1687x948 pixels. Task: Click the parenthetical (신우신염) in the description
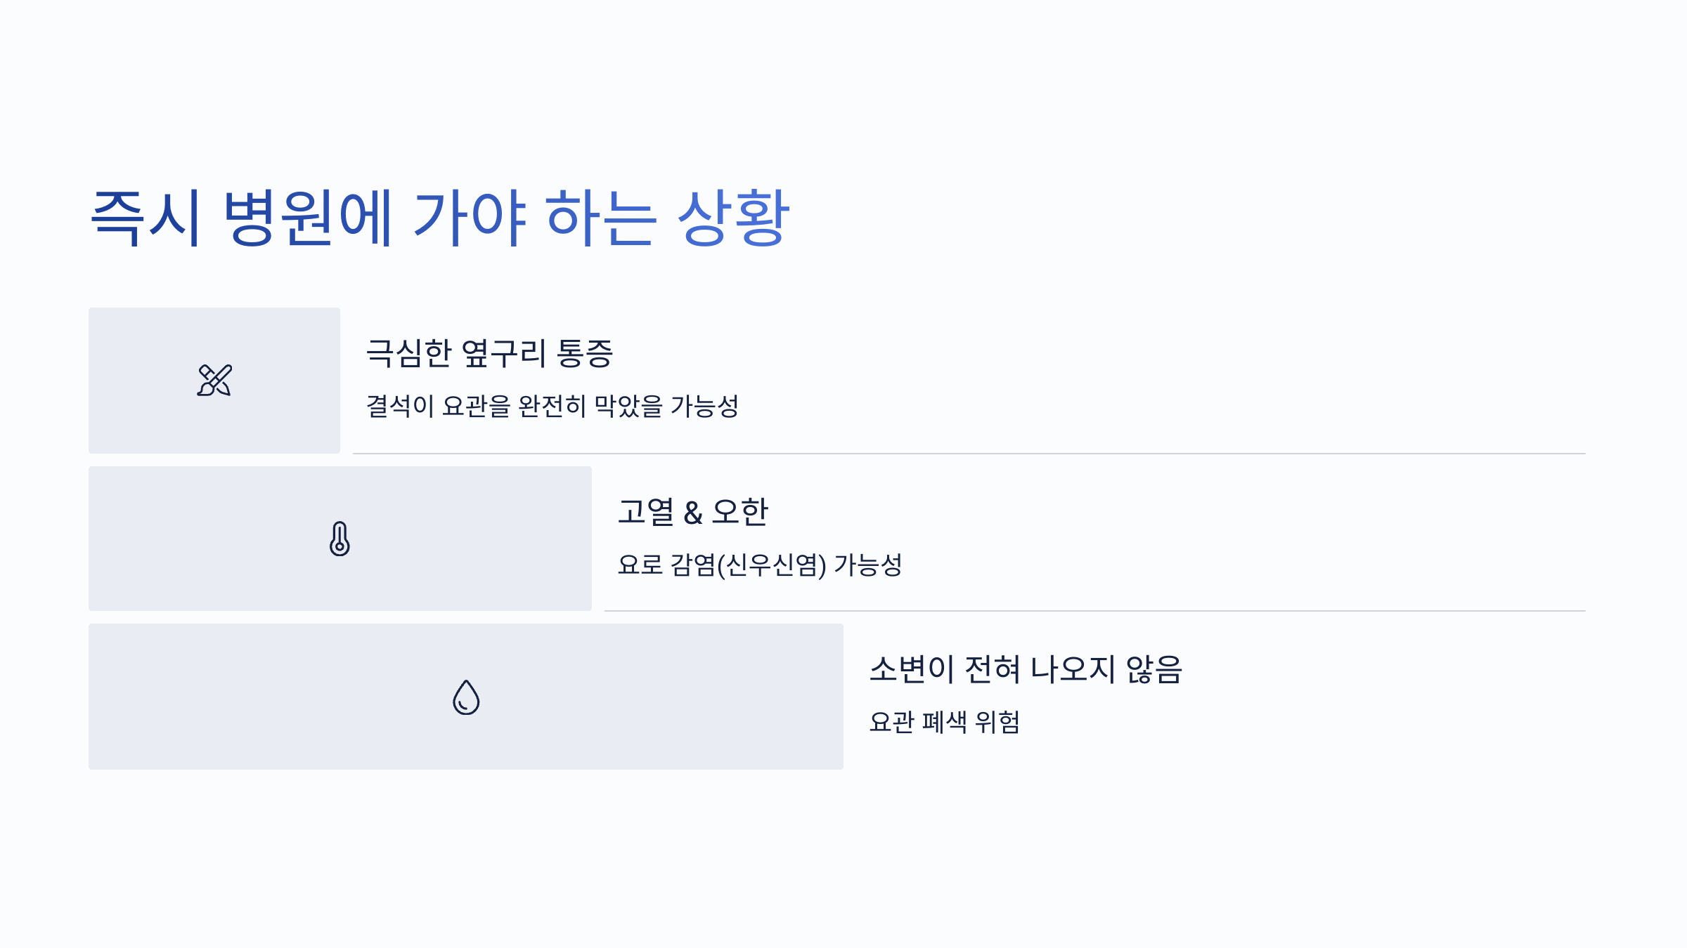point(772,565)
